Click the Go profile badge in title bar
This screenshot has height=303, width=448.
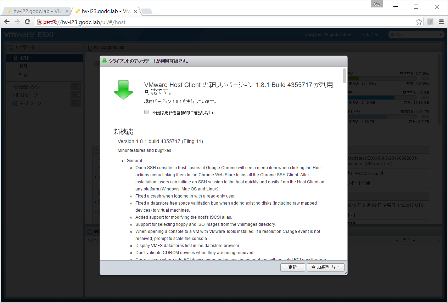377,4
